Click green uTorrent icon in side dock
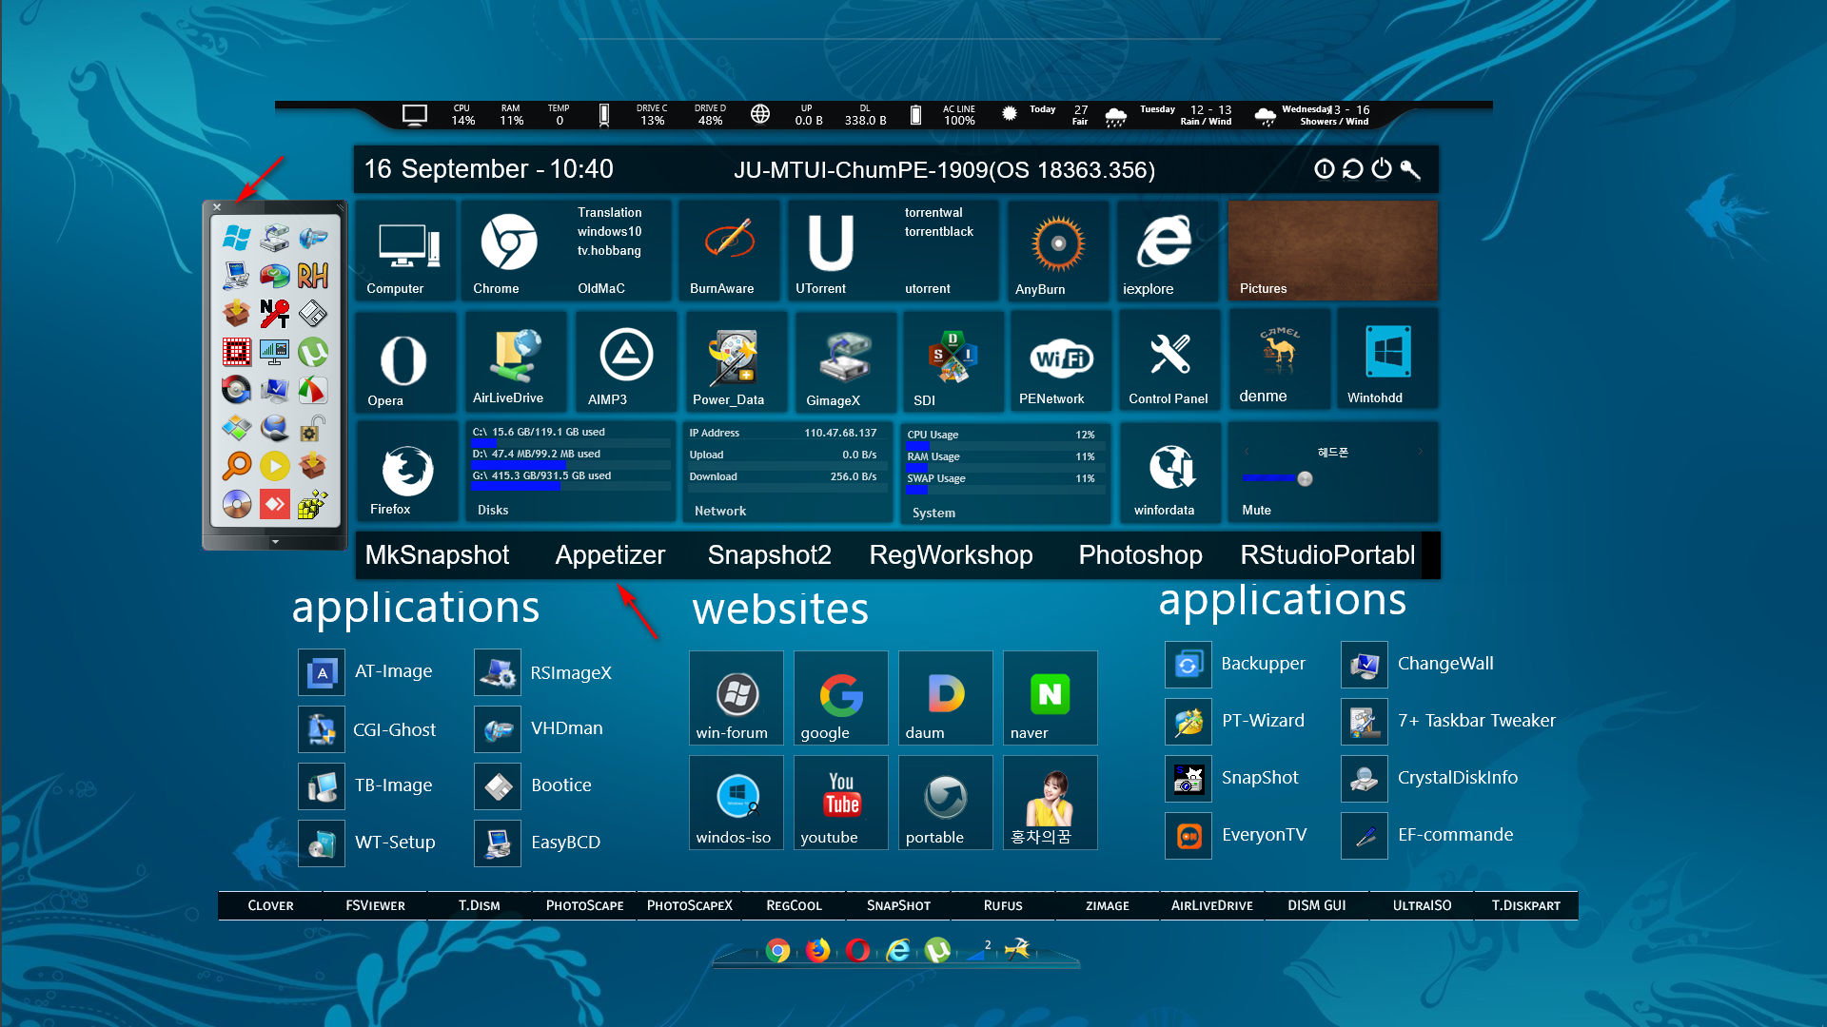Screen dimensions: 1827x1027 pos(312,352)
